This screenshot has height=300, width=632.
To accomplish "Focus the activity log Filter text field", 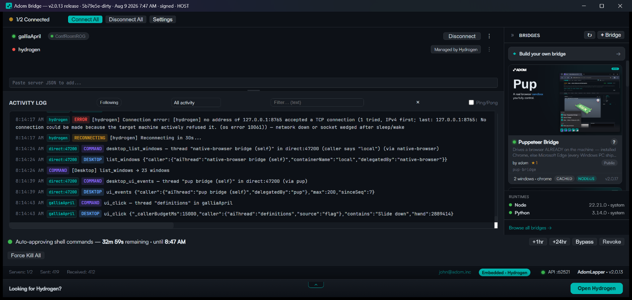I will point(317,102).
